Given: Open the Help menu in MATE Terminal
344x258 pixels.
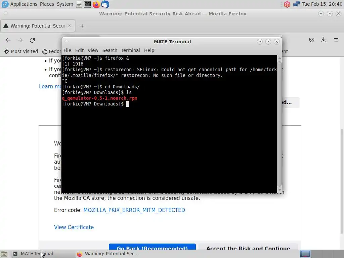Looking at the screenshot, I should (x=149, y=50).
